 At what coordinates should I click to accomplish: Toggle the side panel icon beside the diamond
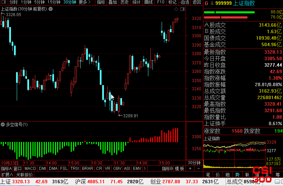pos(183,9)
